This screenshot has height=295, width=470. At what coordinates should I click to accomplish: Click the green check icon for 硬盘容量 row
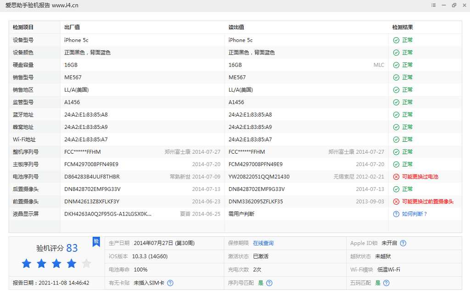396,65
